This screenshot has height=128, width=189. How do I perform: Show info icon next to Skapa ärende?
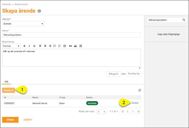click(x=39, y=11)
